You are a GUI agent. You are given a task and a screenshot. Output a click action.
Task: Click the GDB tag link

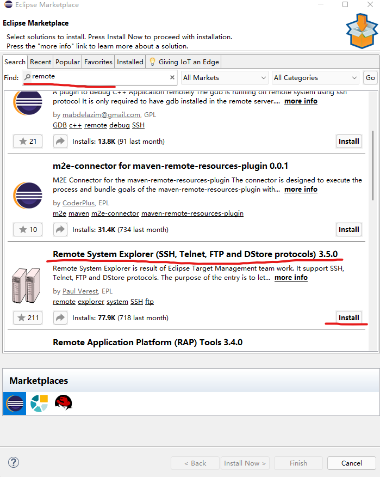60,125
